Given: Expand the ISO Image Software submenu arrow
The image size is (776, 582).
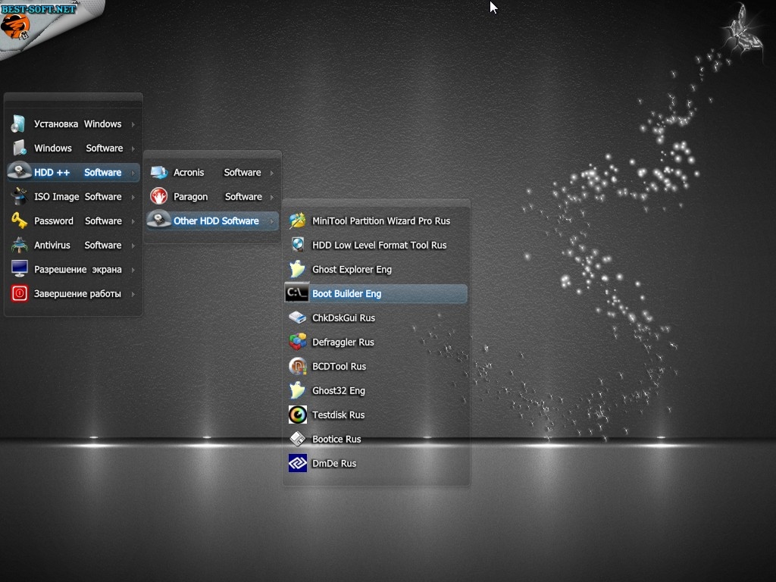Looking at the screenshot, I should (x=133, y=197).
